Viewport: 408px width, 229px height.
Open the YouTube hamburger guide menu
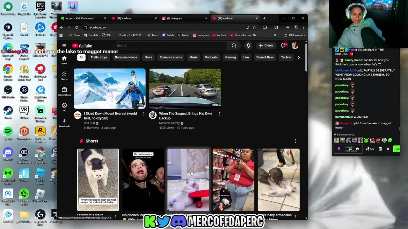click(64, 45)
